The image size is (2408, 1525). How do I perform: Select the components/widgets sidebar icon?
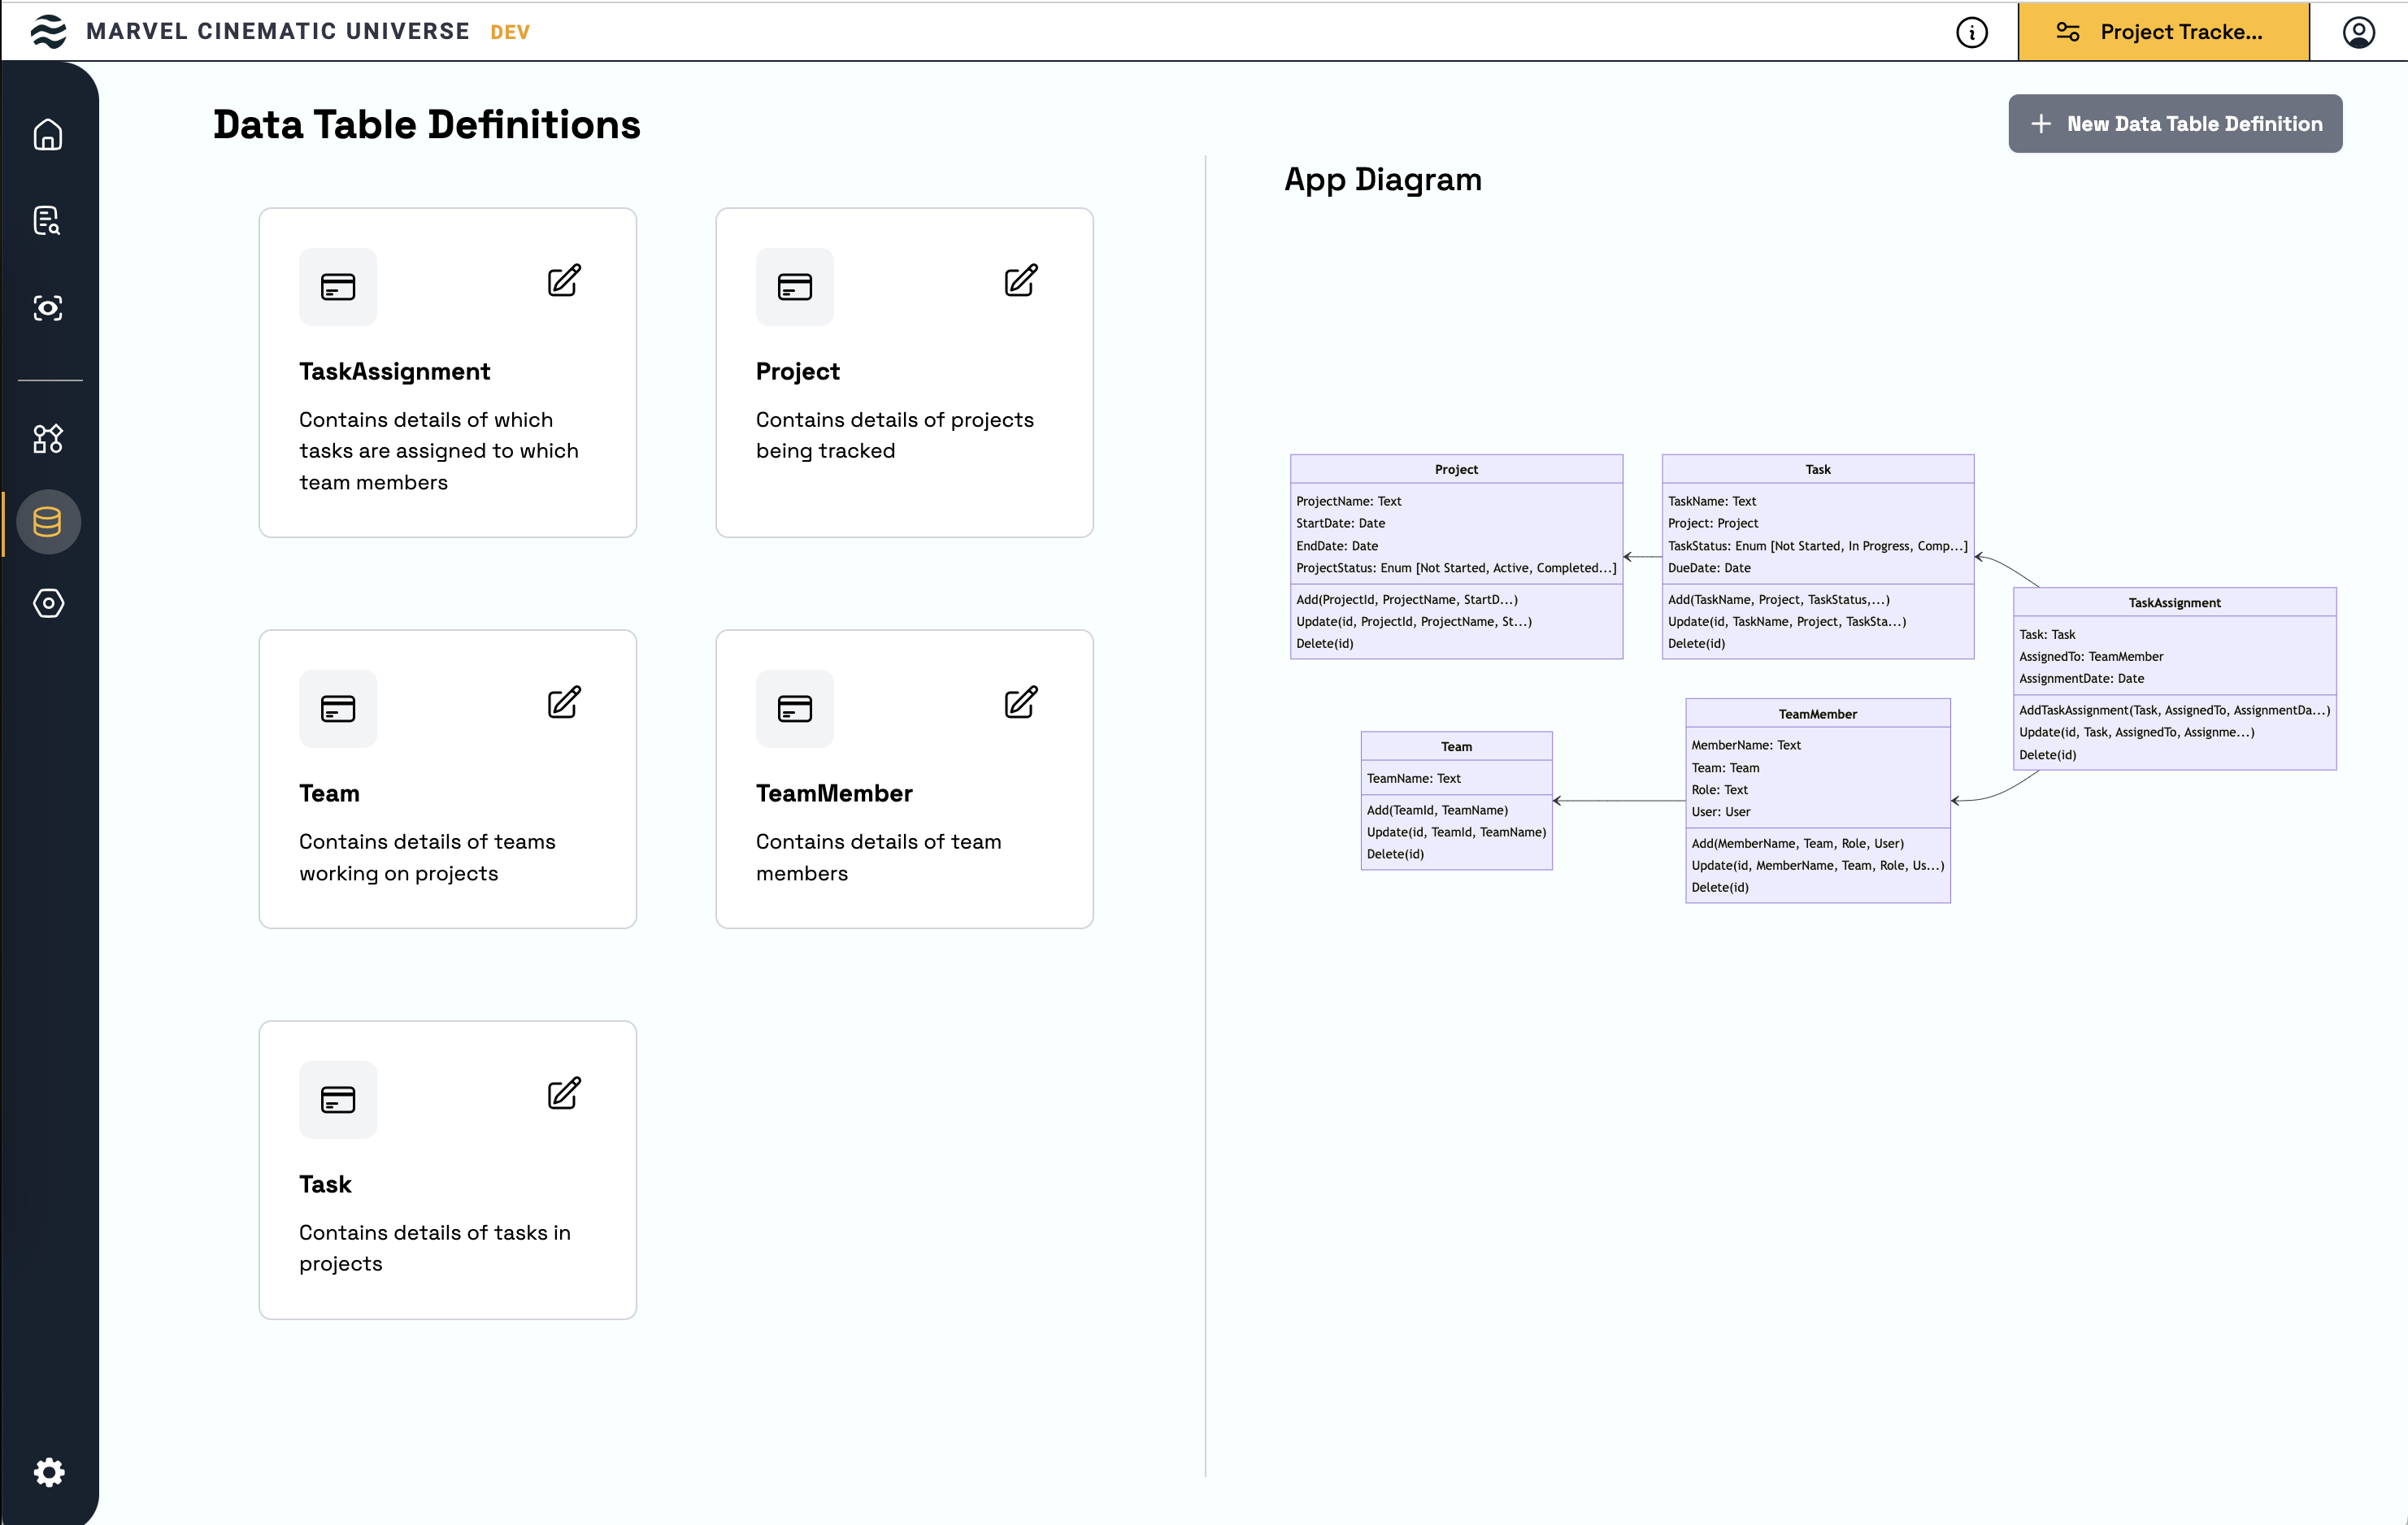click(48, 438)
